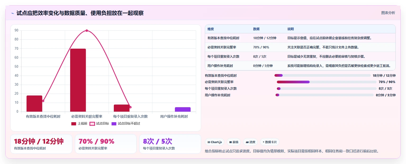Click the line peak point at 90
Screen dimensions: 406x164
[x=87, y=30]
